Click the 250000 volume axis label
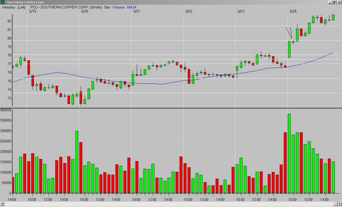Viewport: 342px width, 207px height. [6, 141]
